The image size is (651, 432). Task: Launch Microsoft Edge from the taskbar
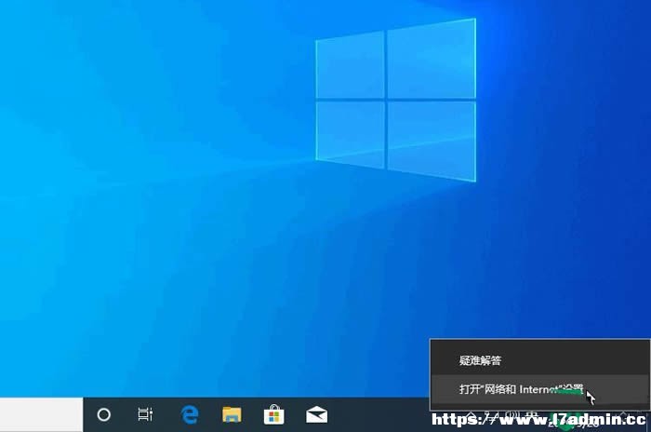190,414
